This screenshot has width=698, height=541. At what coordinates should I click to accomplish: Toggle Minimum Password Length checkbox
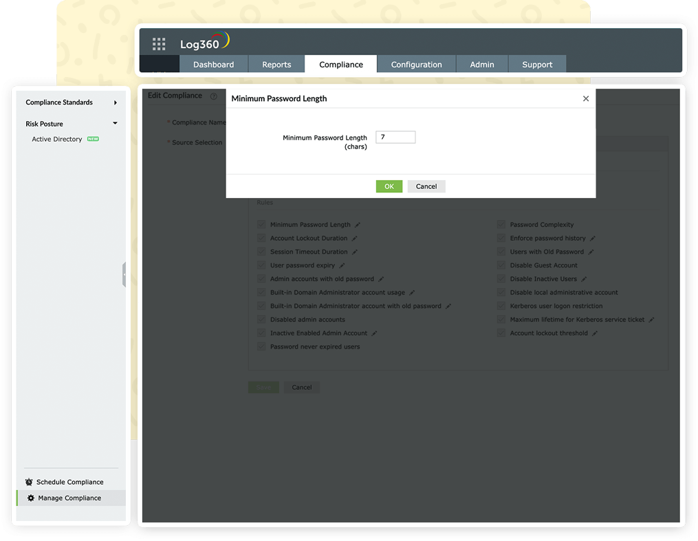pos(261,224)
